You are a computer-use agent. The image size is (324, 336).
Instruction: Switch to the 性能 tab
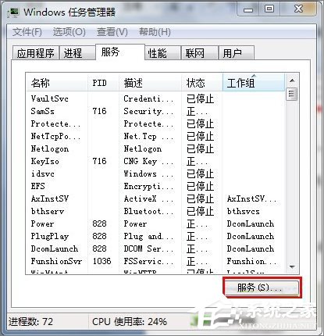[162, 53]
